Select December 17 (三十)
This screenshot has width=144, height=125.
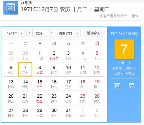(x=68, y=84)
